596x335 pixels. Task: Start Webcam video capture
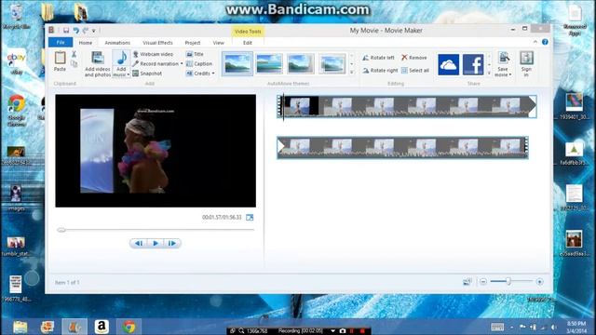(153, 54)
